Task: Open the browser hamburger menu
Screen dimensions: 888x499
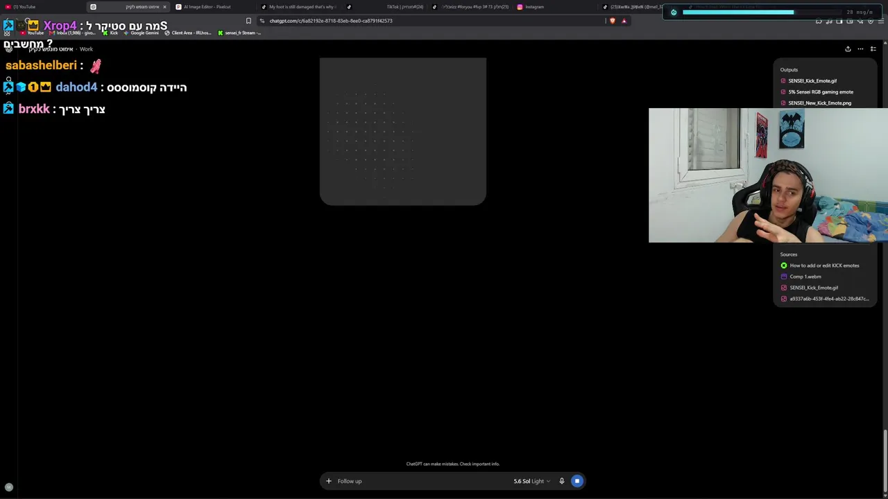Action: [x=881, y=21]
